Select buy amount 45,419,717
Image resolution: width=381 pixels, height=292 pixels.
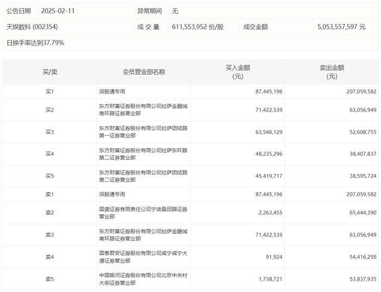(269, 176)
